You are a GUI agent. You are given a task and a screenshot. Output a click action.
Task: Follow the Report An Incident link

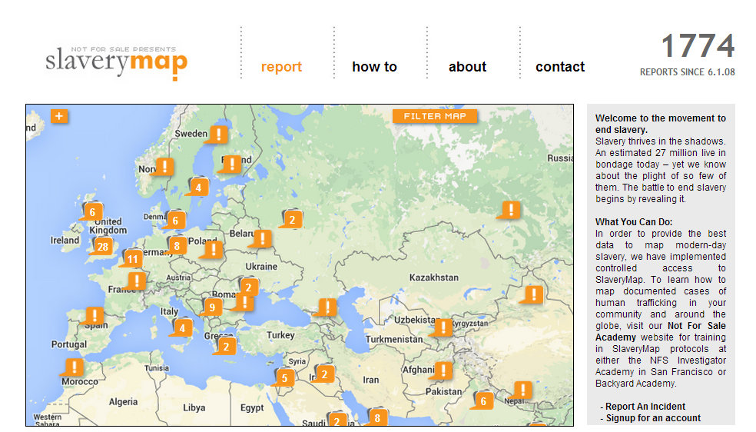[x=645, y=407]
